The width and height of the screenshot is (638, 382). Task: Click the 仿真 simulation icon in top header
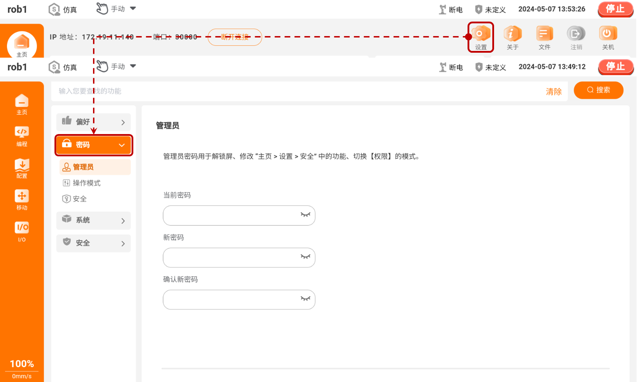click(x=63, y=9)
